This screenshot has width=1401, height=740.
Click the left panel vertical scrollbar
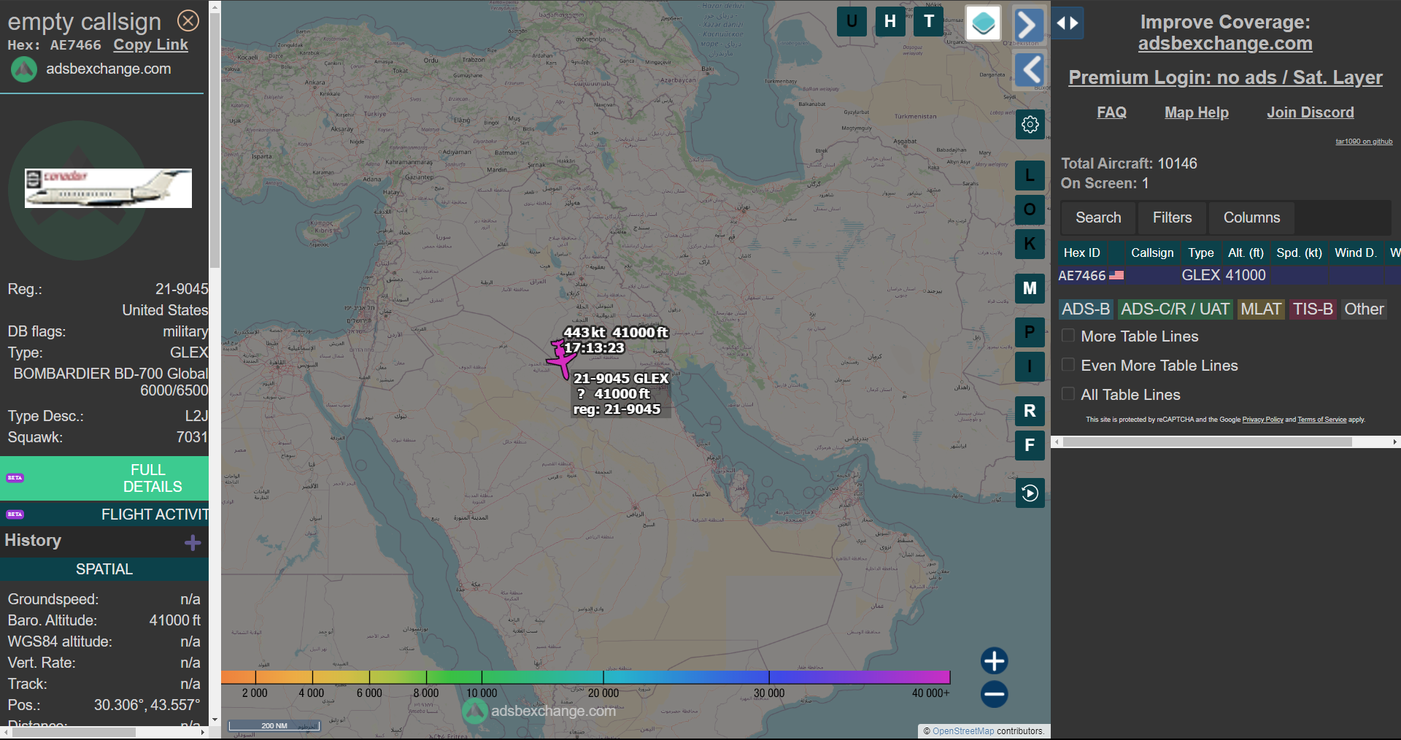pyautogui.click(x=215, y=139)
